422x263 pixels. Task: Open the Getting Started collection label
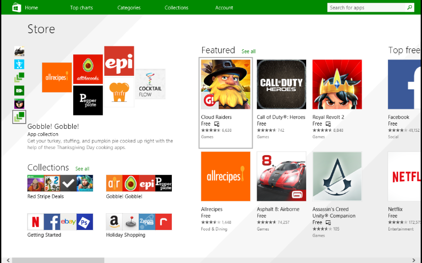pos(44,235)
